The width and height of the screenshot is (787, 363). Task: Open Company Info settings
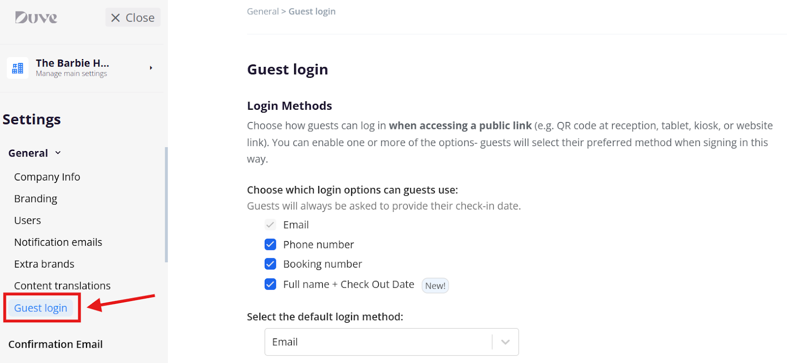click(x=47, y=177)
